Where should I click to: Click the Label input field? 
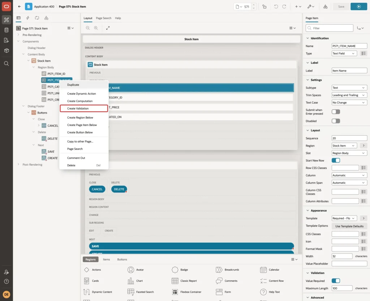(x=349, y=71)
